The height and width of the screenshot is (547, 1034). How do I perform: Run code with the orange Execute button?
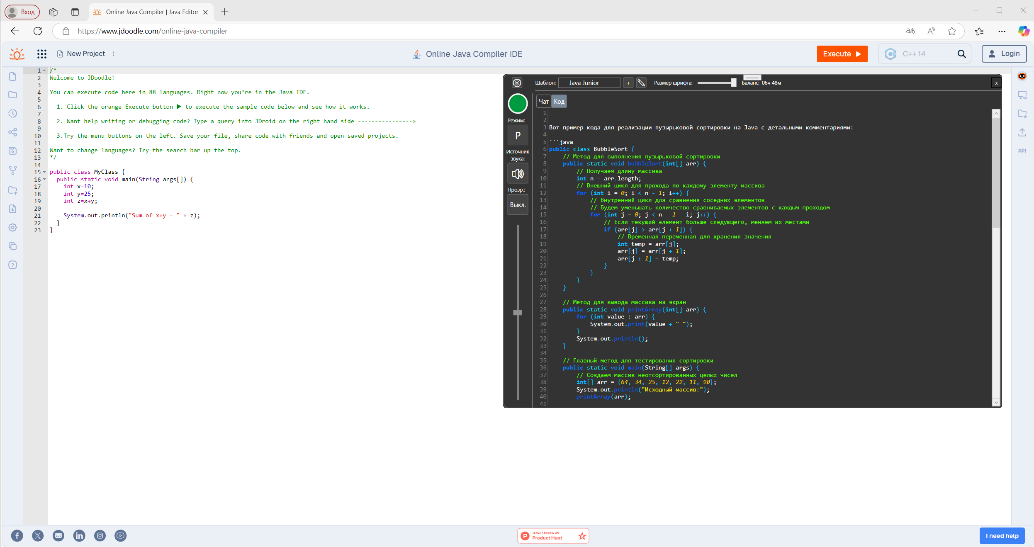tap(842, 54)
